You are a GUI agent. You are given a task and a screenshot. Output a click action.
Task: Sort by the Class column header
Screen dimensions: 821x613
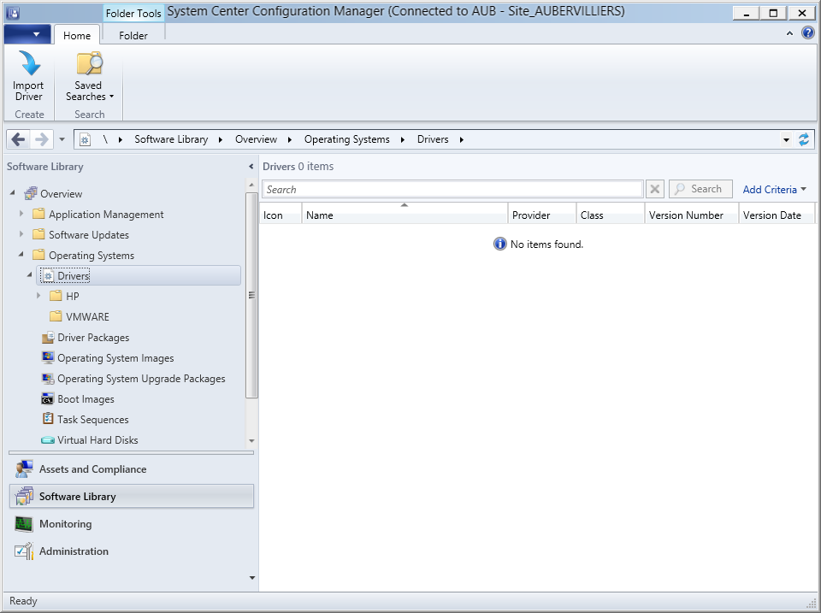point(611,214)
